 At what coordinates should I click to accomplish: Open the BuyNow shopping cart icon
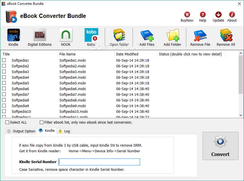[x=187, y=14]
